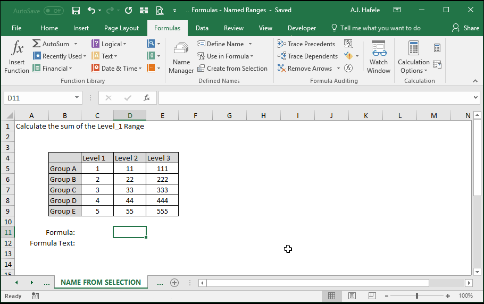Open the Financial functions menu

pyautogui.click(x=53, y=69)
